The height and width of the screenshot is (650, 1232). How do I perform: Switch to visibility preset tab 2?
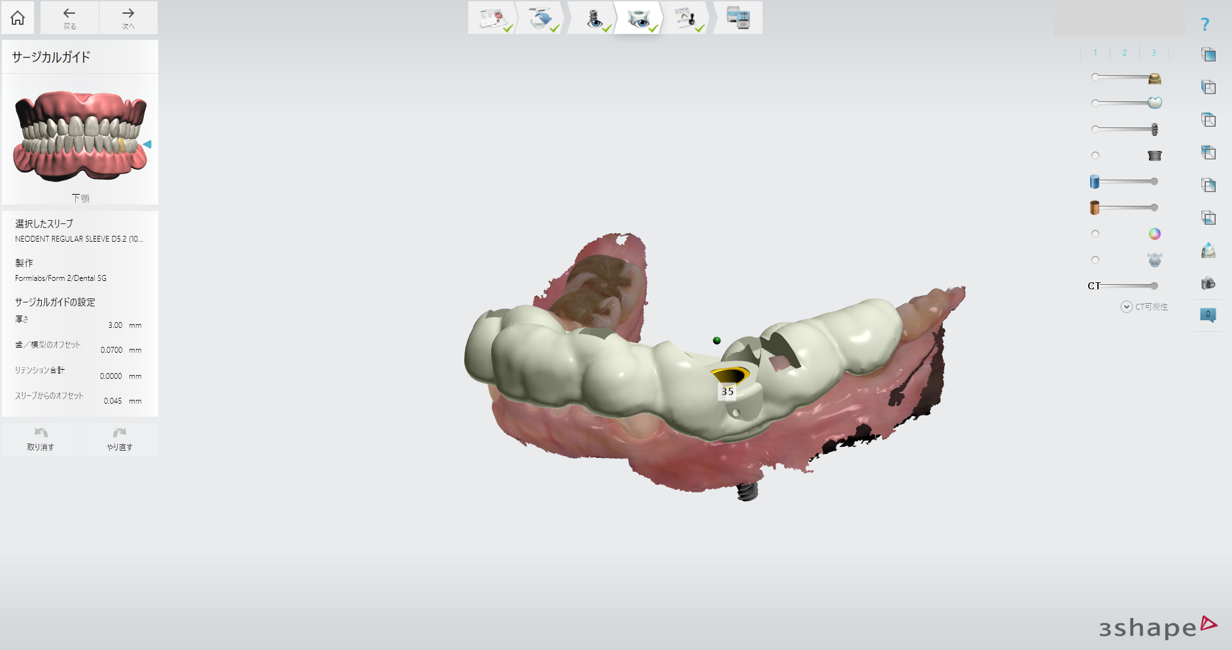tap(1124, 53)
